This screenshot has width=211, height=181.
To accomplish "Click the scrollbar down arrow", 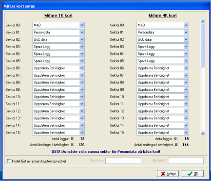I will pyautogui.click(x=203, y=133).
